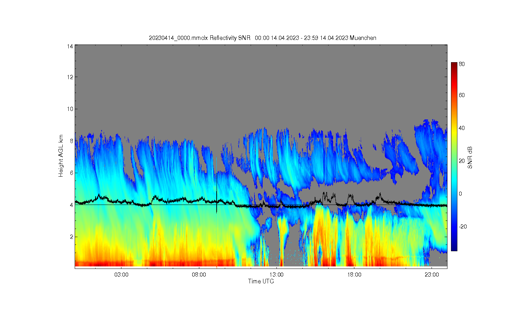Click the colorbar value 40 label

462,128
